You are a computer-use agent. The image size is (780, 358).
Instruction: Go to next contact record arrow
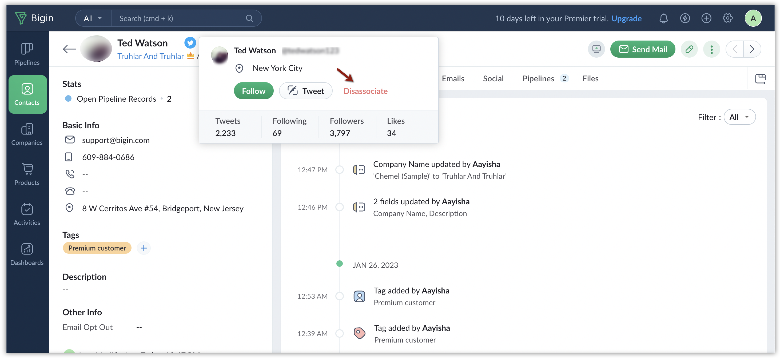click(x=752, y=49)
